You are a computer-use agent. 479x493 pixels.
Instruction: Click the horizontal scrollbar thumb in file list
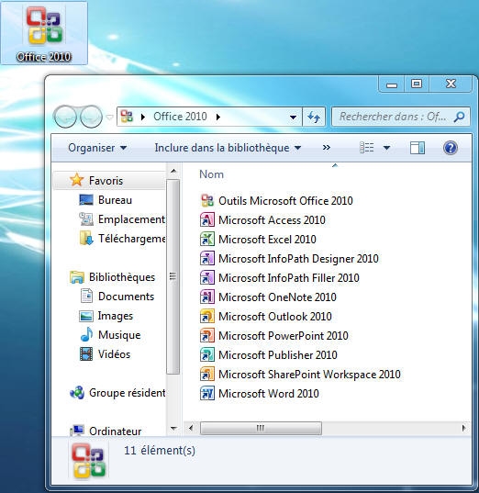click(261, 428)
